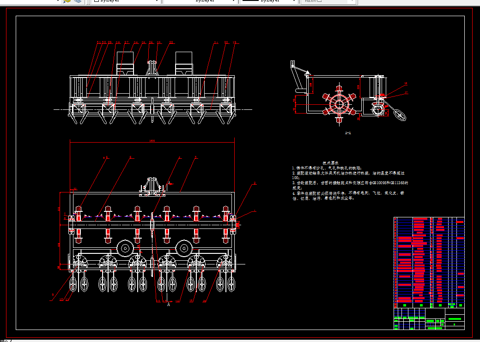Select technical requirement line 2 about 滚动轴承
Viewport: 480px width, 342px height.
tap(348, 175)
